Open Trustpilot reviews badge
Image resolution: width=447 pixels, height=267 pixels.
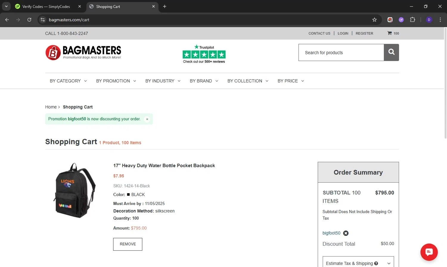click(204, 54)
